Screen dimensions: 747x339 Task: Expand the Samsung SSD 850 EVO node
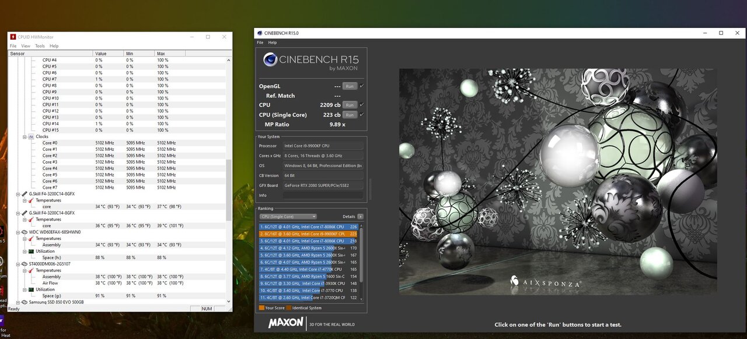tap(18, 302)
